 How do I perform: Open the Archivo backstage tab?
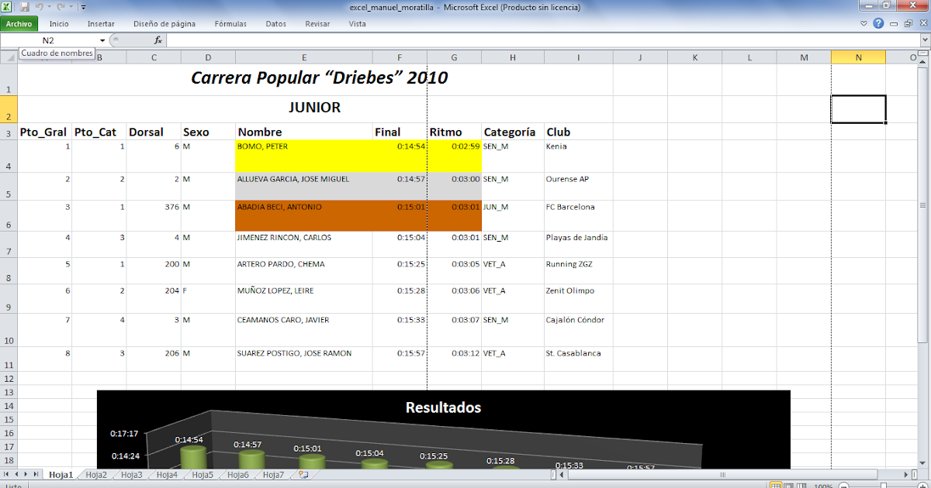19,24
